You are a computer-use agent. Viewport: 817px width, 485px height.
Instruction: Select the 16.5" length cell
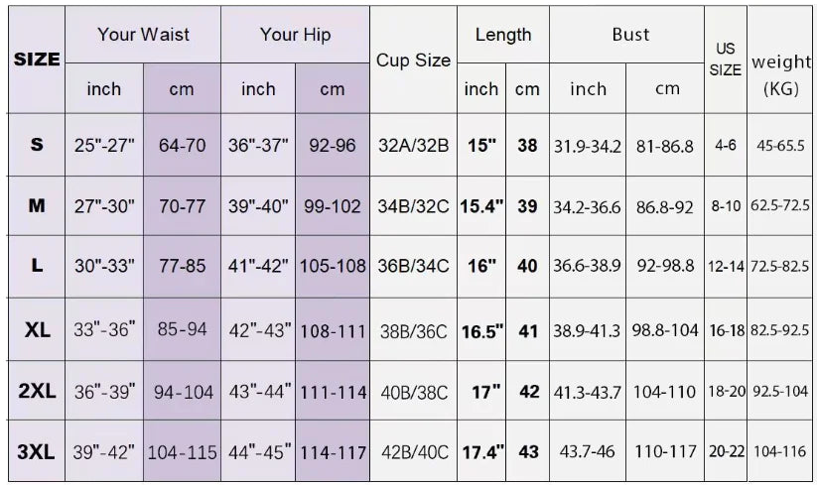(x=481, y=330)
